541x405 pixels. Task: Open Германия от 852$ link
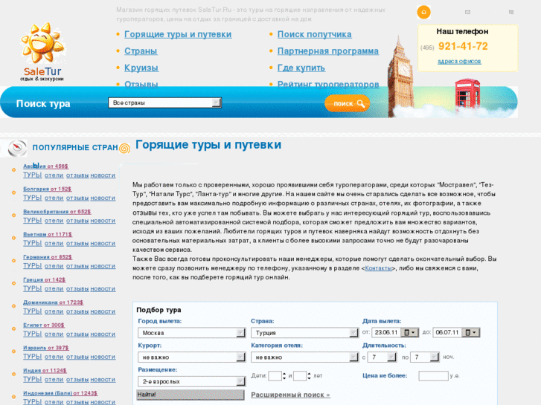click(x=48, y=257)
